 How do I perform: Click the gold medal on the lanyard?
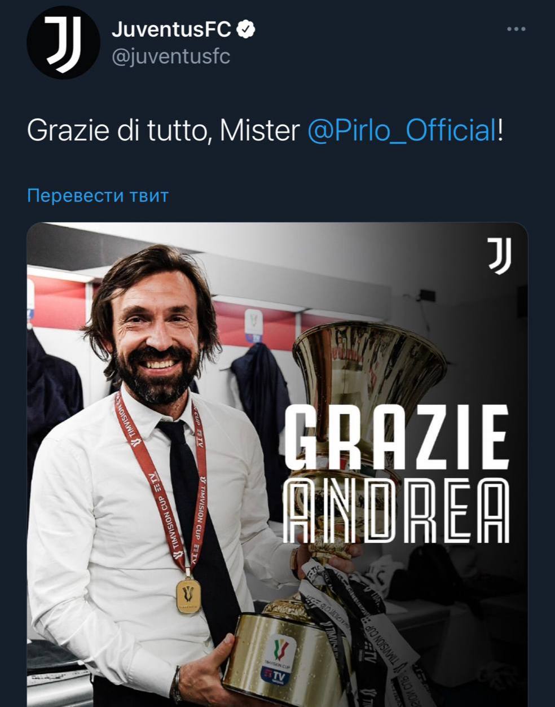click(188, 594)
